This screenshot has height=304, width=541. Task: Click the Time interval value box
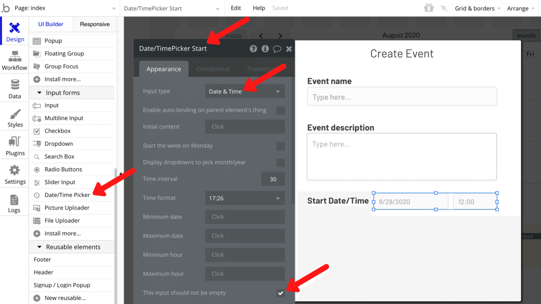pyautogui.click(x=273, y=179)
